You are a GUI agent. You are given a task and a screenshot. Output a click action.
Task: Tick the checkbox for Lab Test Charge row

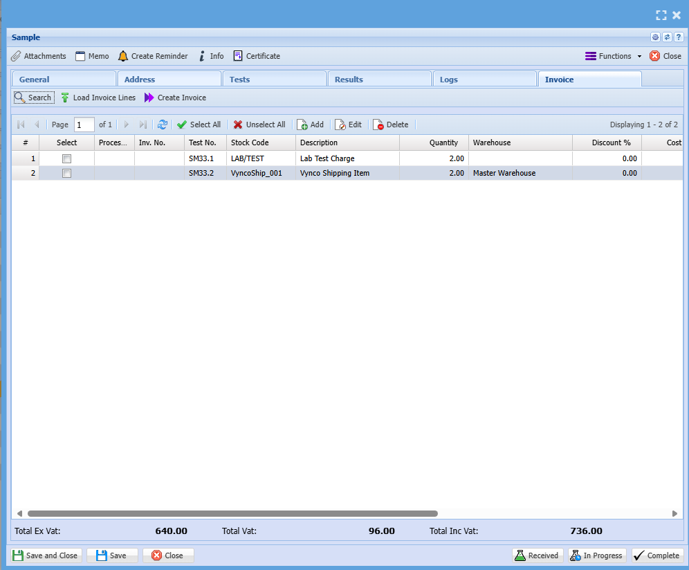[67, 158]
